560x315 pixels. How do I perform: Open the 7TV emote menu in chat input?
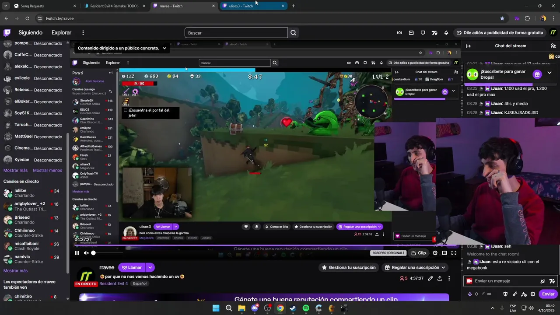pyautogui.click(x=552, y=281)
